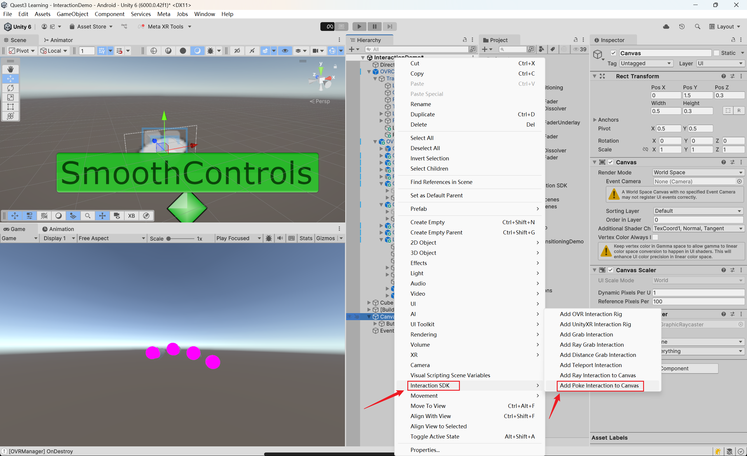Expand the Anchors foldout
This screenshot has height=456, width=747.
pyautogui.click(x=594, y=120)
